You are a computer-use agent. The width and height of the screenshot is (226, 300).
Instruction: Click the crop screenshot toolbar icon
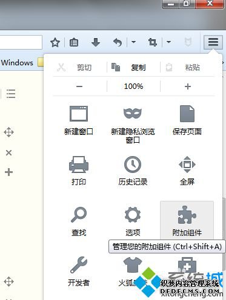click(153, 42)
